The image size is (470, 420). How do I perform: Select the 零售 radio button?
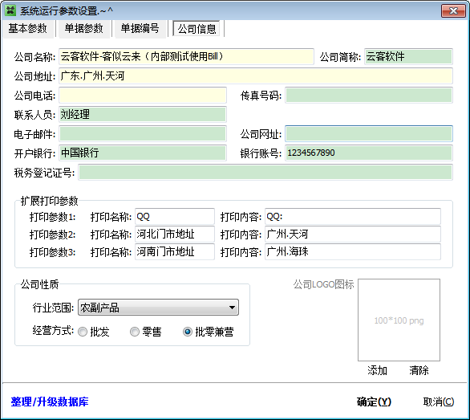135,332
